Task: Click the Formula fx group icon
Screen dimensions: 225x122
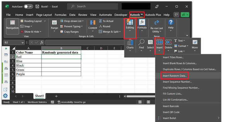Action: pos(142,22)
